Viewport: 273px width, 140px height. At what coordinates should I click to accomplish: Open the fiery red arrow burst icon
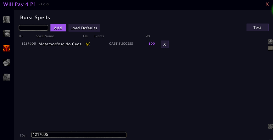click(6, 48)
